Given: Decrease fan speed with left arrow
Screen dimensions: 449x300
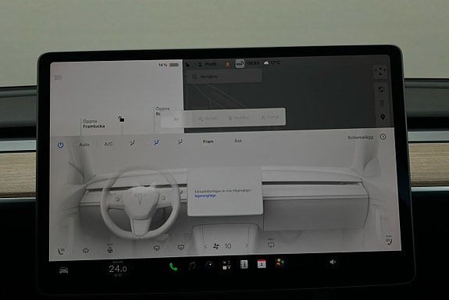Looking at the screenshot, I should [x=205, y=246].
